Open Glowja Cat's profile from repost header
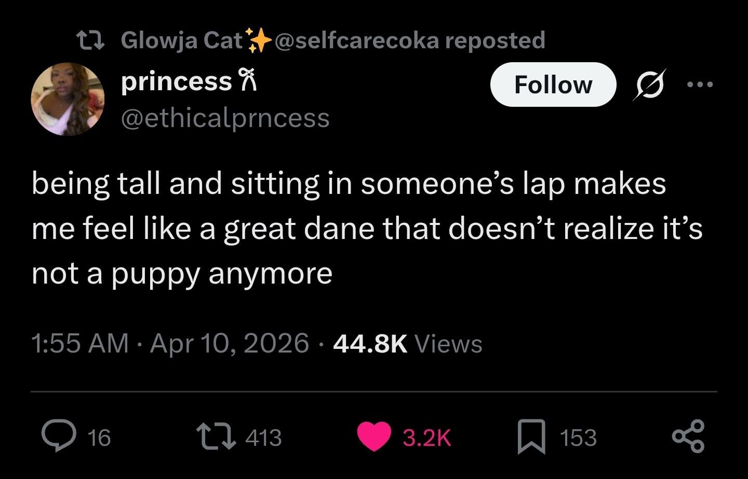This screenshot has height=479, width=748. (x=182, y=40)
